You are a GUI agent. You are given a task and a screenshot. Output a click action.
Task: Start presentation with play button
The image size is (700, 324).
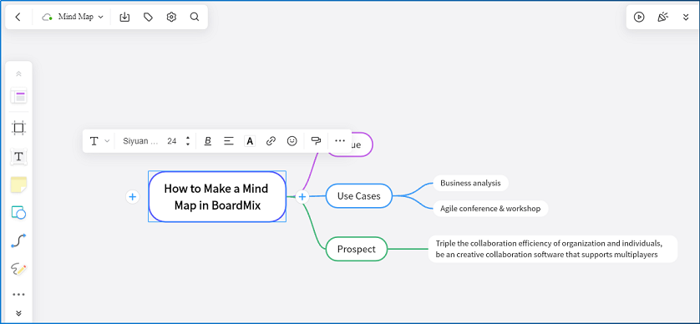[639, 17]
